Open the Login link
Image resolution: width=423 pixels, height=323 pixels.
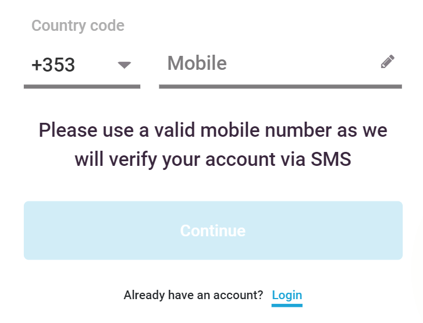click(x=287, y=295)
